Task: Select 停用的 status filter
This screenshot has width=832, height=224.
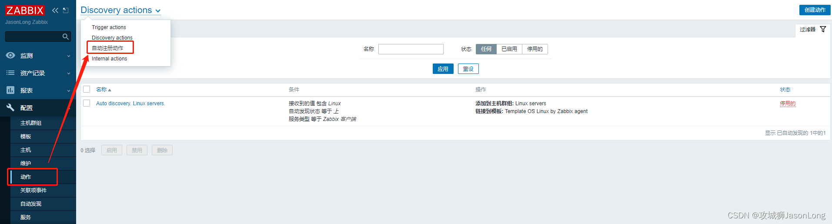Action: pyautogui.click(x=535, y=49)
